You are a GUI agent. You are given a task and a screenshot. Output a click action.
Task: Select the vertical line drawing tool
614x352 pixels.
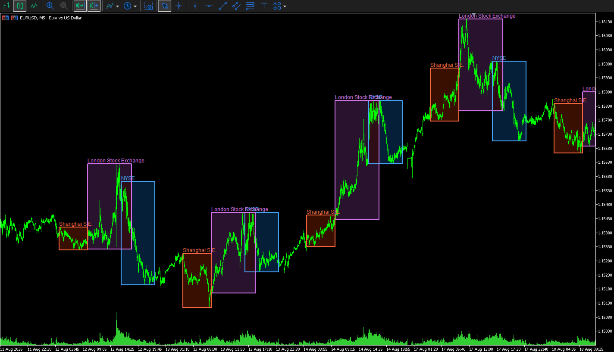195,6
